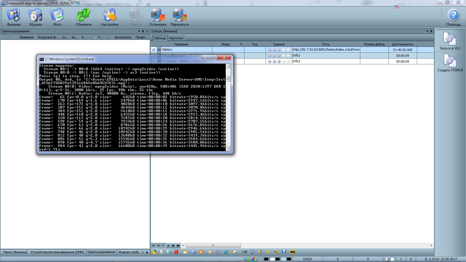
Task: Open the Журнал сообщений tab
Action: coord(129,252)
